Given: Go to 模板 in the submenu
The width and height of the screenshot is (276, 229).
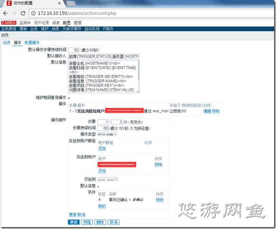Looking at the screenshot, I should pos(23,29).
